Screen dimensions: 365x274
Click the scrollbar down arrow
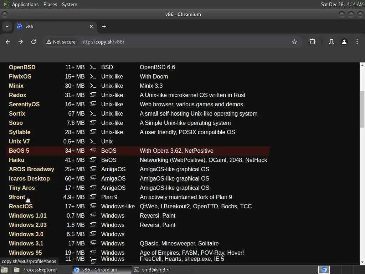pyautogui.click(x=362, y=263)
